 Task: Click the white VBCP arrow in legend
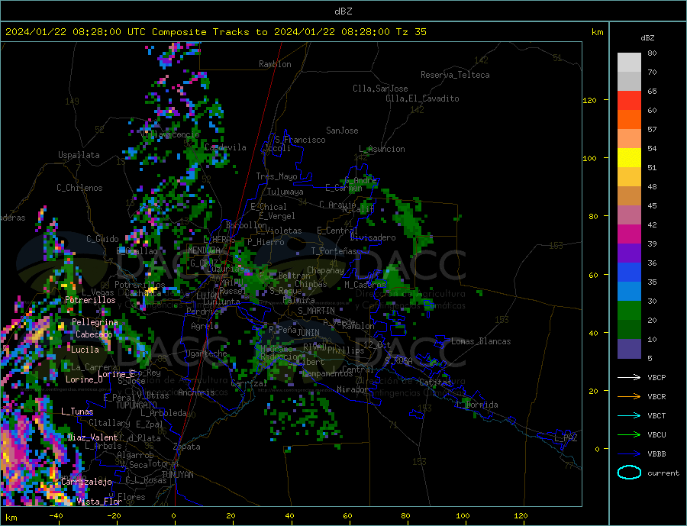click(629, 377)
